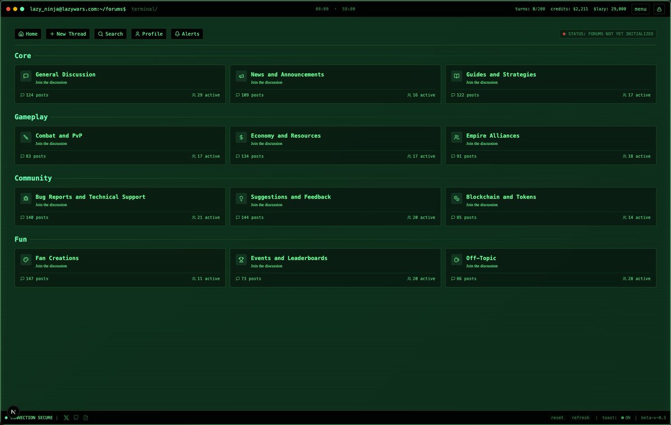Screen dimensions: 671x425
Task: Click the Off-Topic coffee cup icon
Action: point(456,259)
